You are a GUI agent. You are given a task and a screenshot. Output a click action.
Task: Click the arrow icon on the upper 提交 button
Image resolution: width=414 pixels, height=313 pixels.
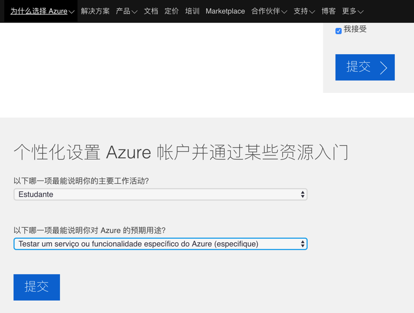click(x=384, y=68)
